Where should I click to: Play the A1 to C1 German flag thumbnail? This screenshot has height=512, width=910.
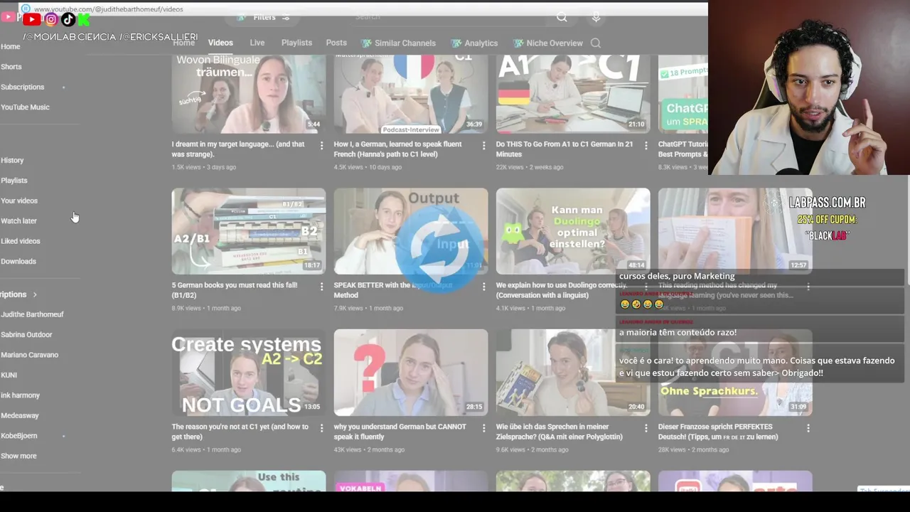click(573, 94)
